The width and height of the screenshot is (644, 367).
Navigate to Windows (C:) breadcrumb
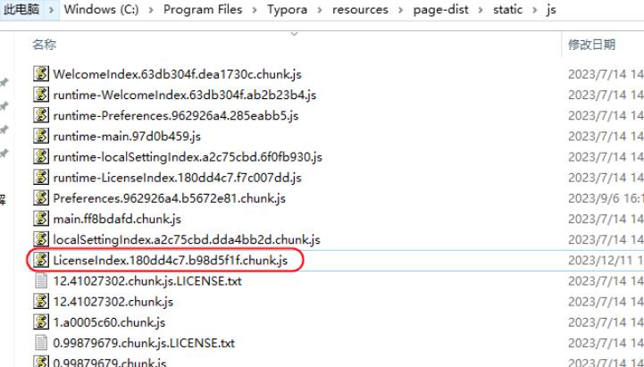tap(102, 9)
